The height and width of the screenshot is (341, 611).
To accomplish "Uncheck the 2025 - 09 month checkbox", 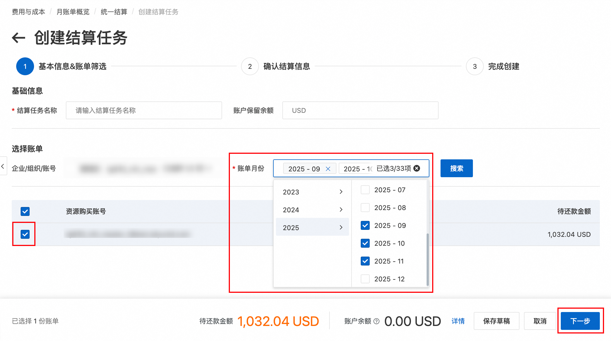I will coord(365,225).
